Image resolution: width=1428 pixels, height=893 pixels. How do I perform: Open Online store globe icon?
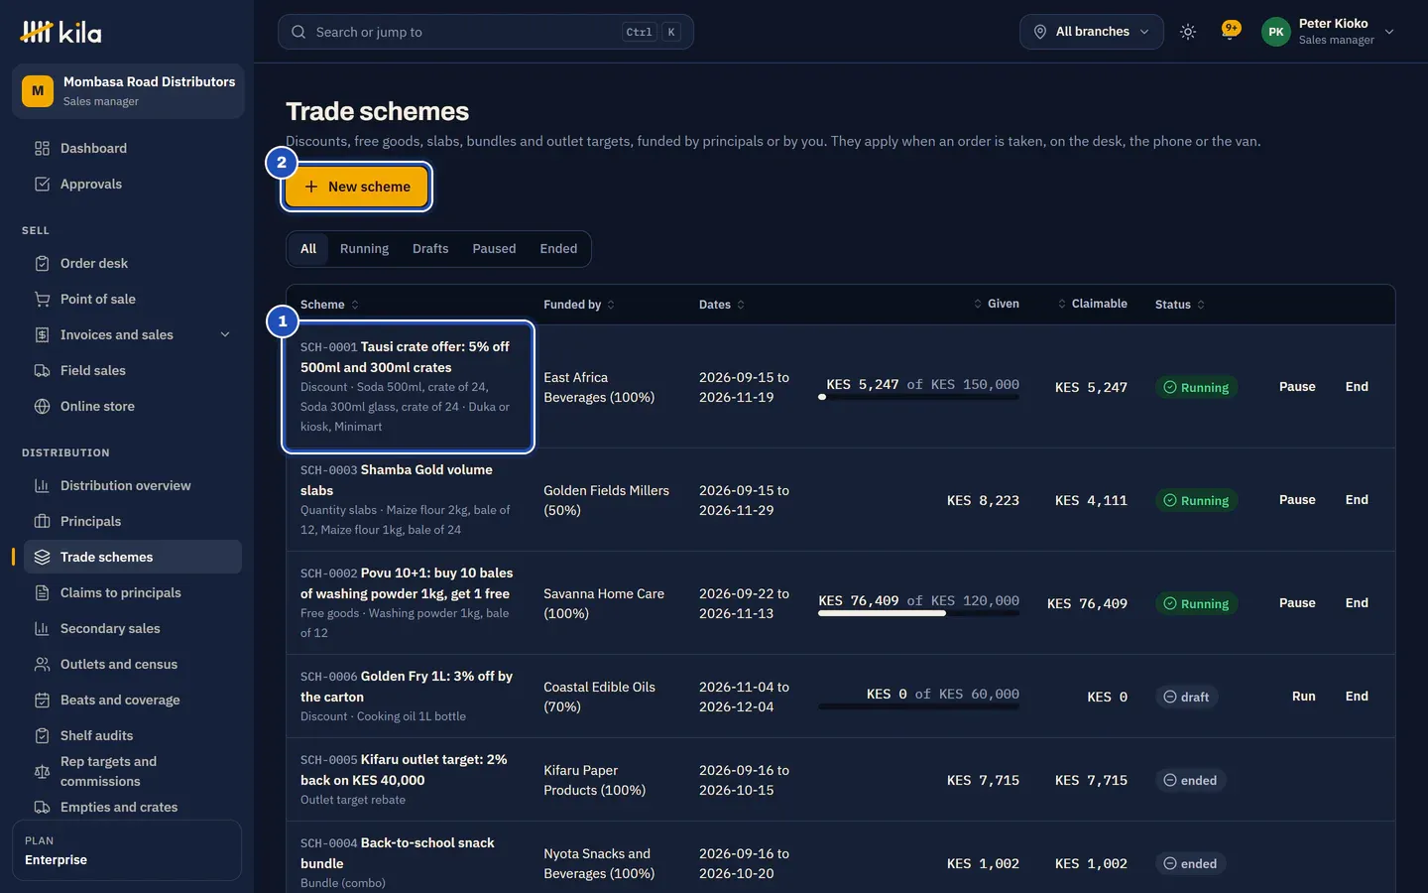42,406
